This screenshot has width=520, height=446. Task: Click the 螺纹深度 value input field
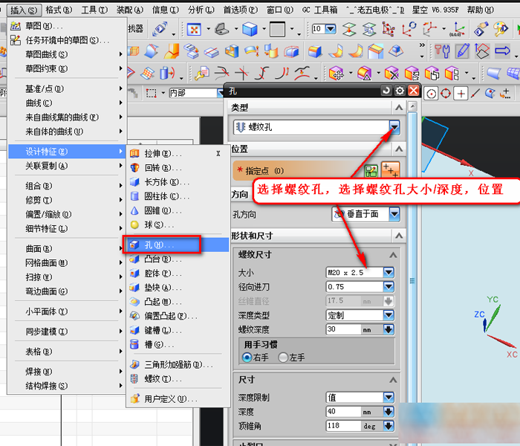pos(343,329)
